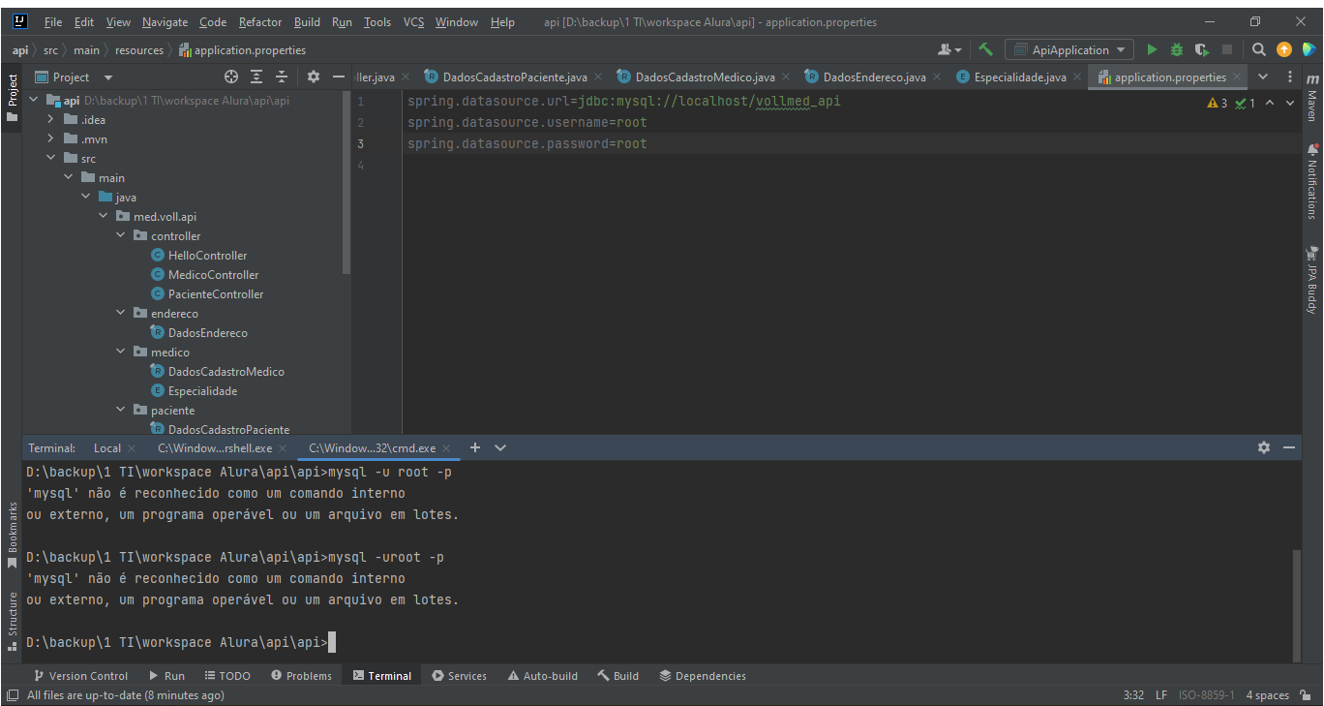The height and width of the screenshot is (706, 1324).
Task: Open the Services tool window
Action: tap(459, 675)
